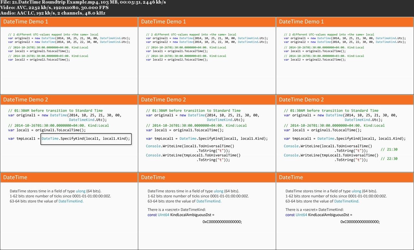Click the "// 22:30" result comment
This screenshot has width=414, height=250.
tap(389, 159)
